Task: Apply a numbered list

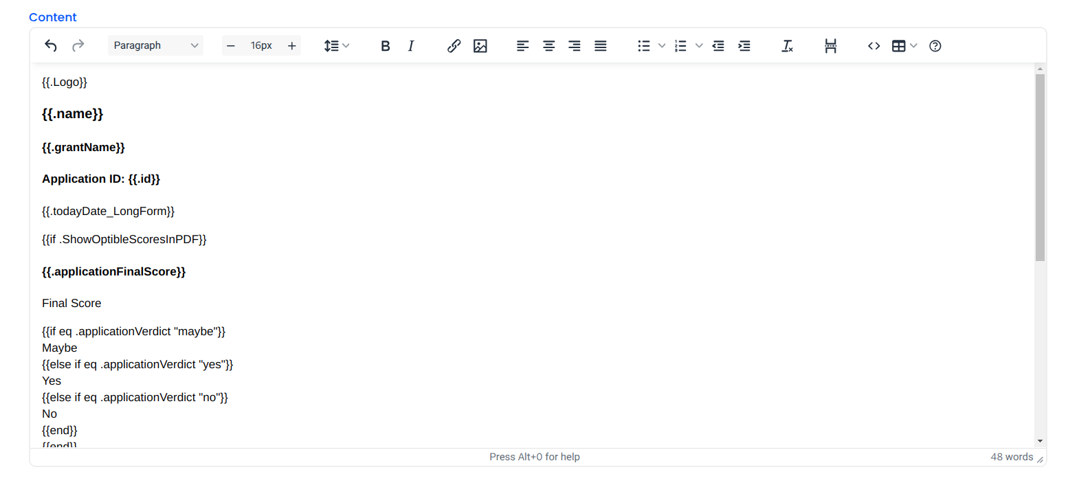Action: coord(681,45)
